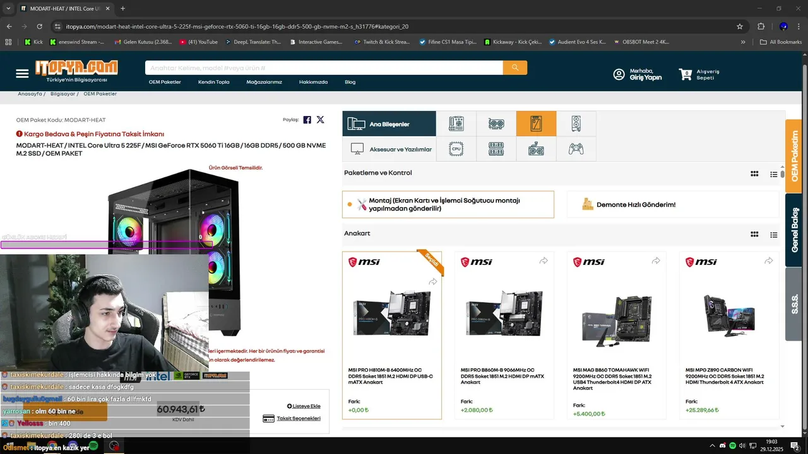Viewport: 808px width, 454px height.
Task: Open the Kick bookmark
Action: [34, 42]
